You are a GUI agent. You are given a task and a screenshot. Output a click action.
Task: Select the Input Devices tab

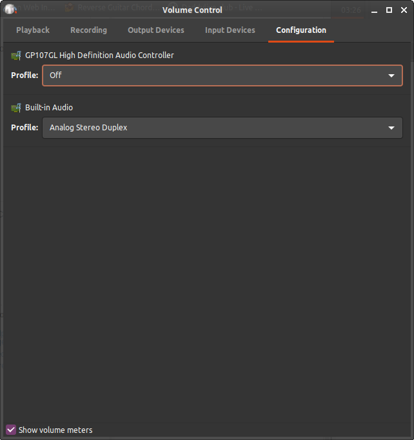[x=230, y=30]
